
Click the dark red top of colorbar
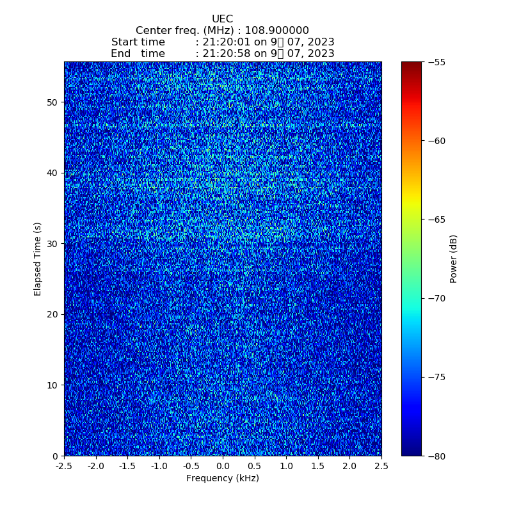coord(412,65)
